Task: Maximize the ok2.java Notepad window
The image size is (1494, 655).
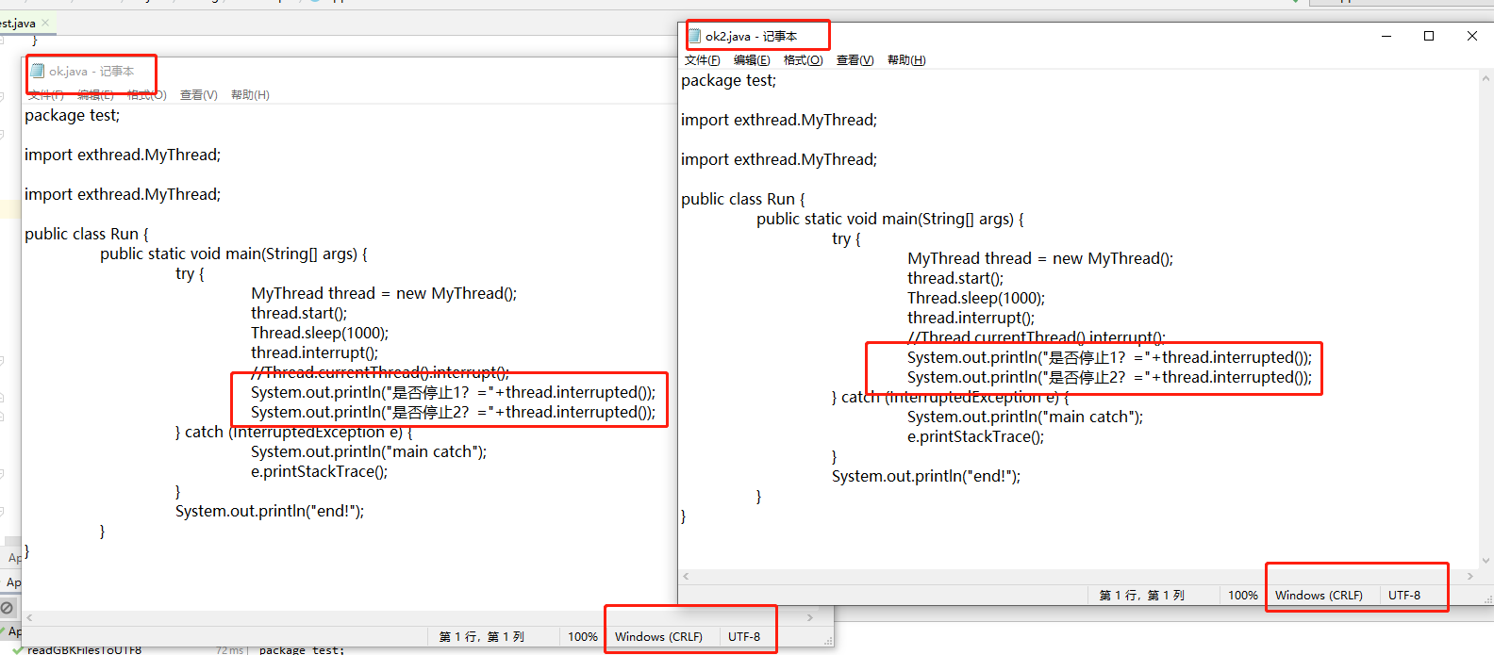Action: 1429,36
